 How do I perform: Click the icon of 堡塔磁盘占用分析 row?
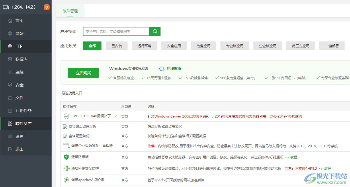click(65, 126)
